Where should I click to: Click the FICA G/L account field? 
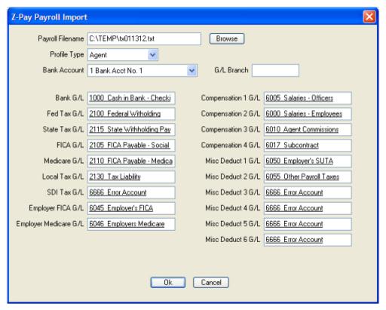pos(131,146)
